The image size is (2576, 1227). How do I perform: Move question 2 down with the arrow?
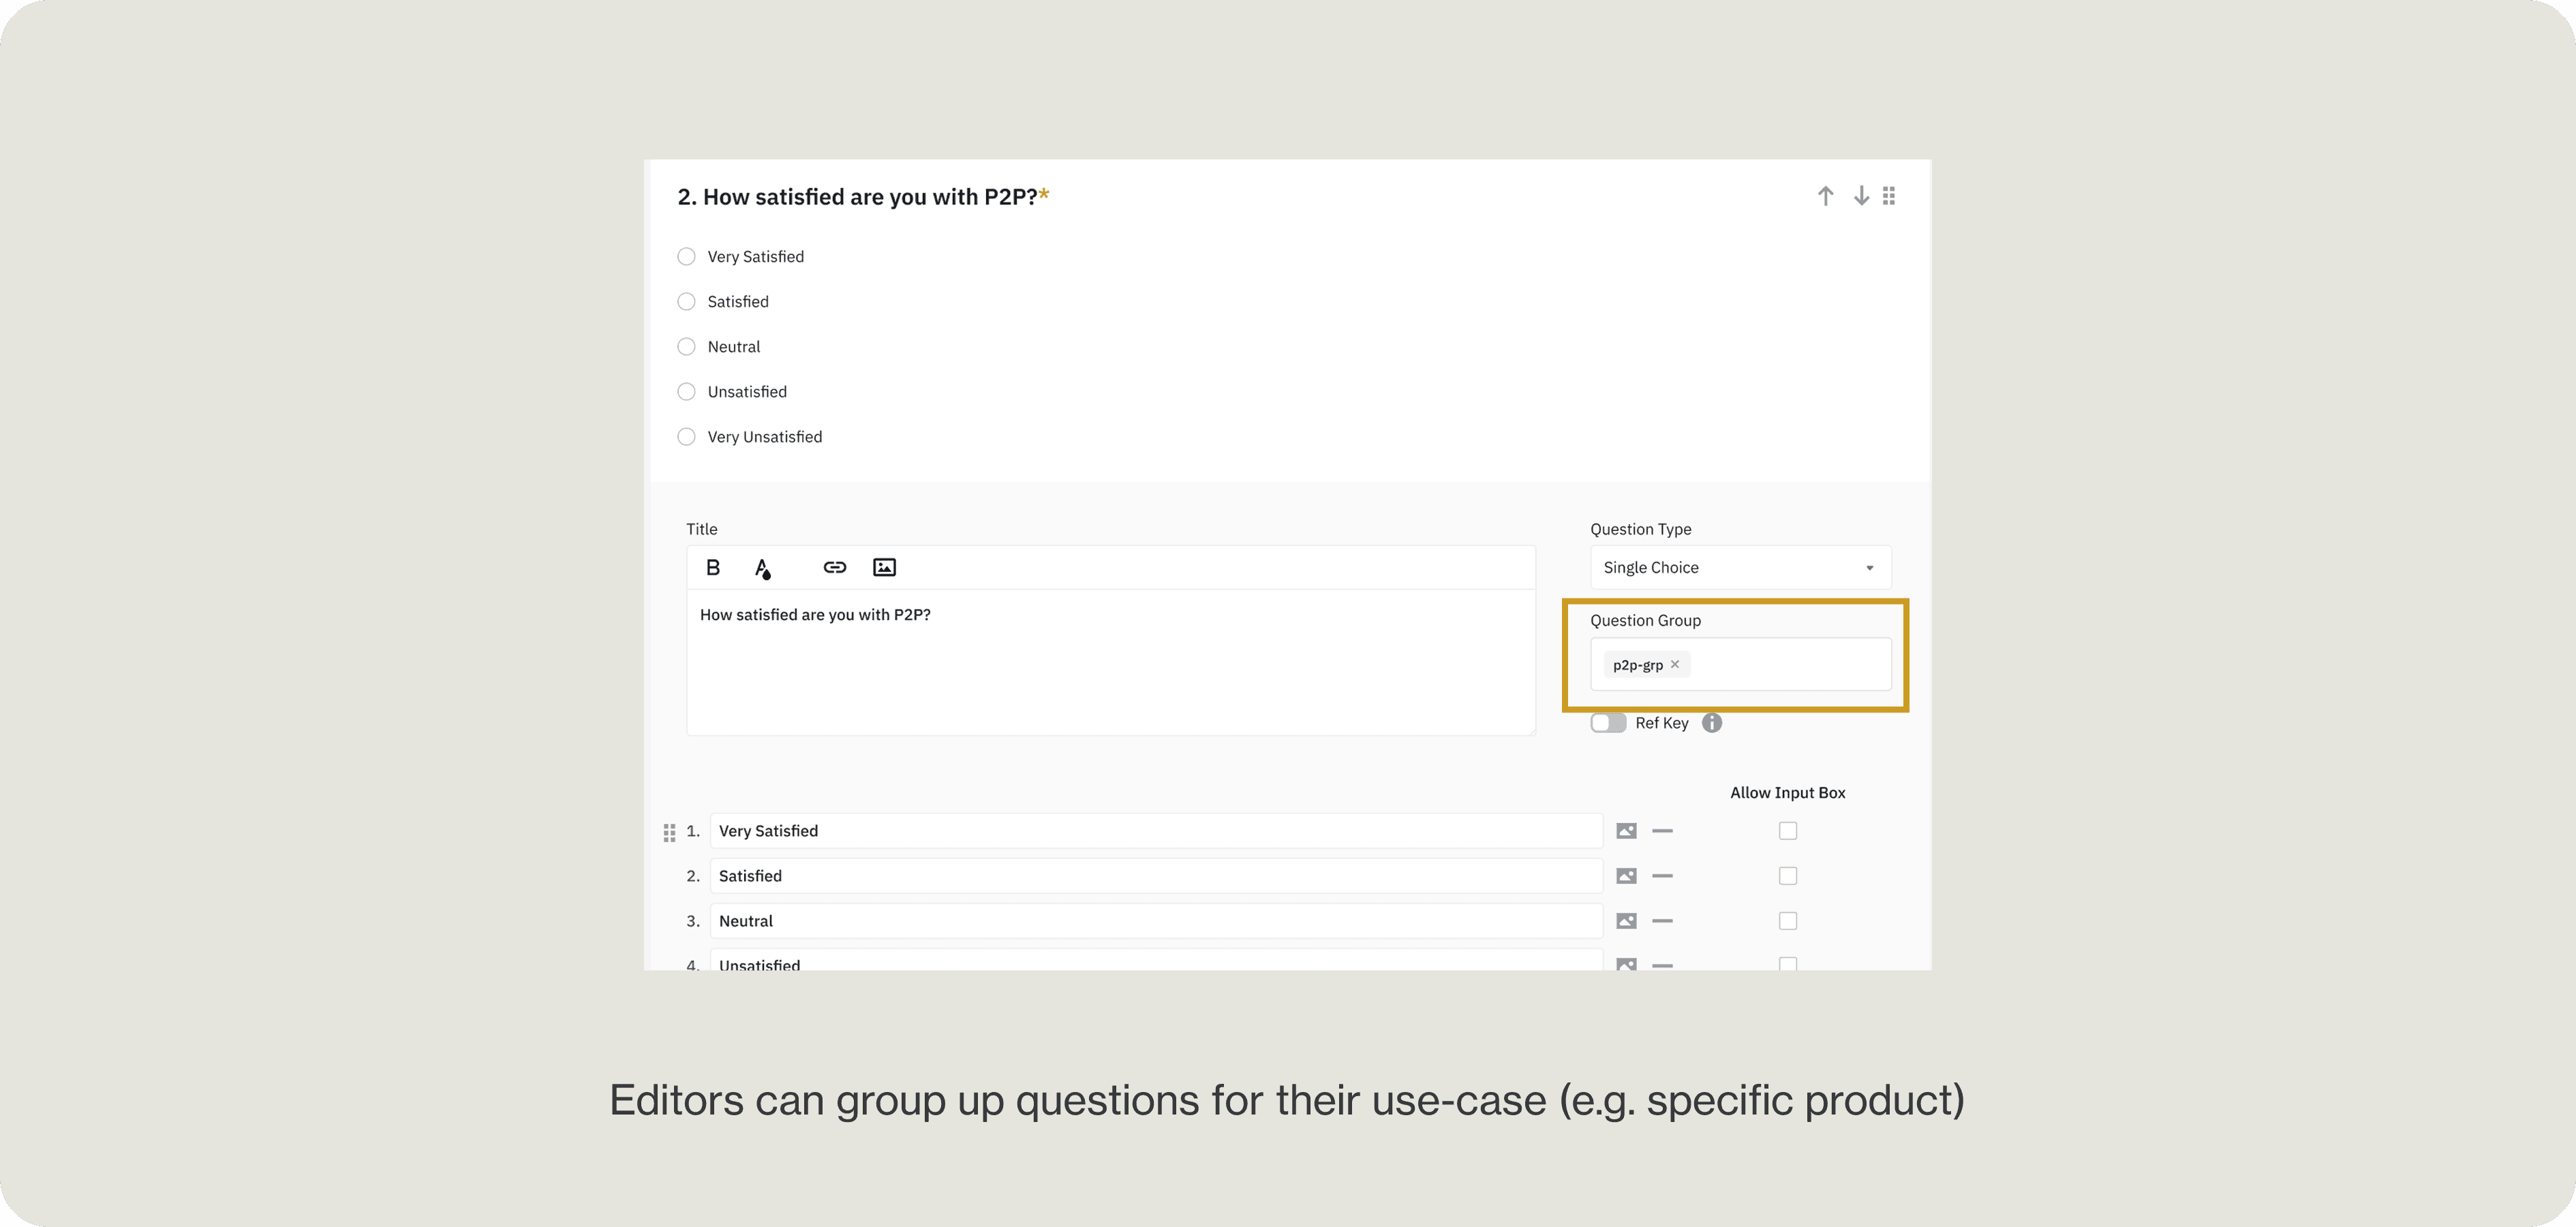(x=1861, y=196)
